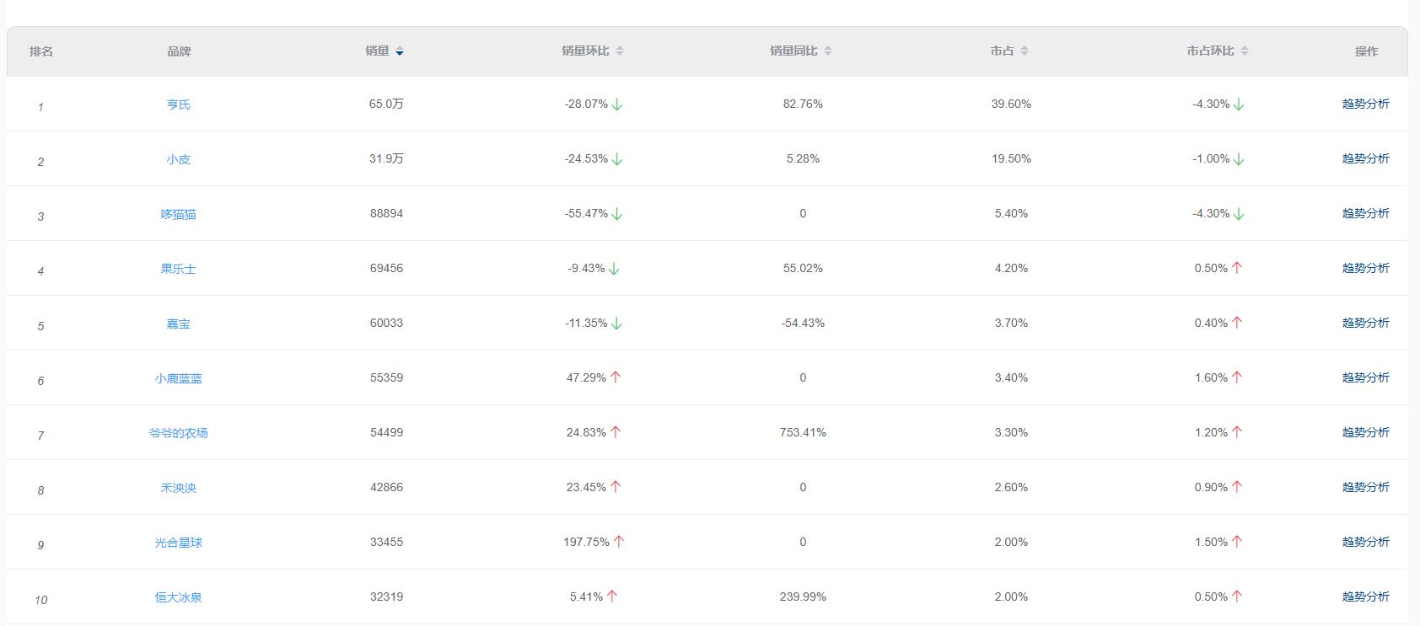This screenshot has width=1420, height=626.
Task: Open 趋势分析 for 亨氏 row
Action: 1366,104
